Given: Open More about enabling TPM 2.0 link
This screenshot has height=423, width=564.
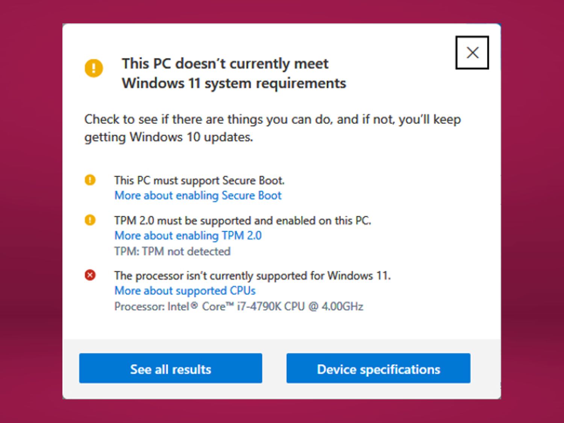Looking at the screenshot, I should tap(188, 235).
